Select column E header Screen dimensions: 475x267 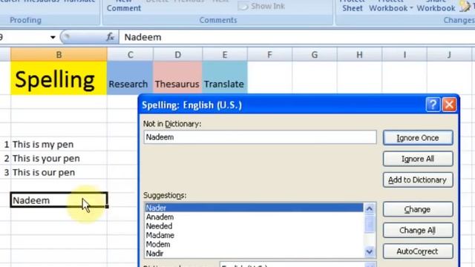click(x=225, y=54)
